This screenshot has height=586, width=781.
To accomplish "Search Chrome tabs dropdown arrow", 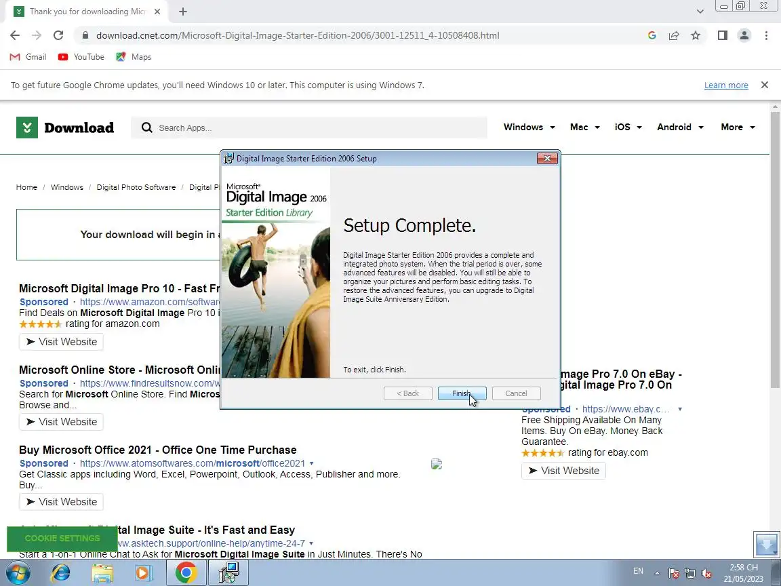I will [x=700, y=12].
